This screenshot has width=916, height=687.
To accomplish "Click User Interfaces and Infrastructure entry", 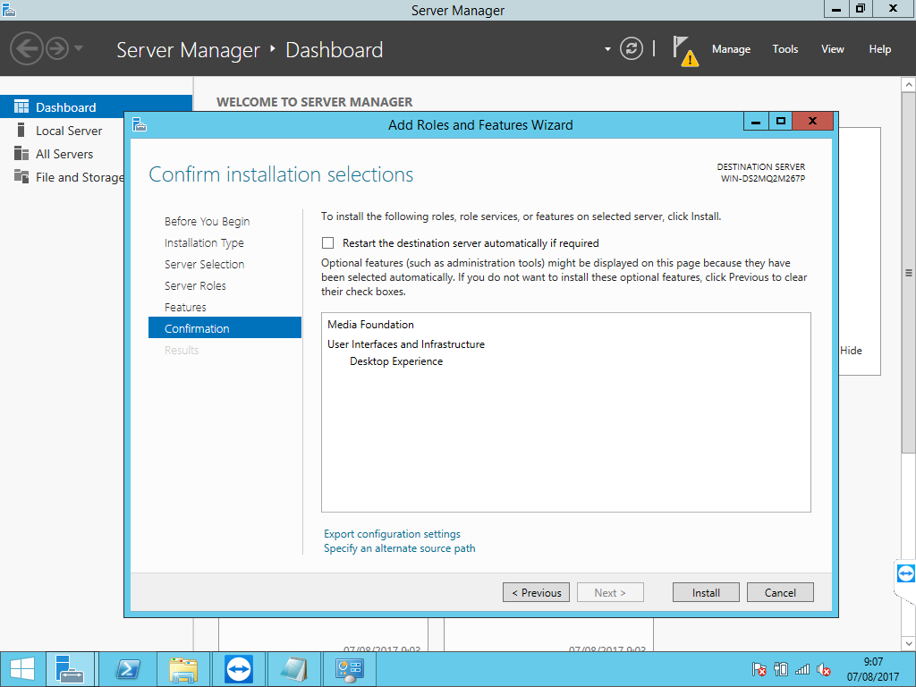I will tap(406, 344).
